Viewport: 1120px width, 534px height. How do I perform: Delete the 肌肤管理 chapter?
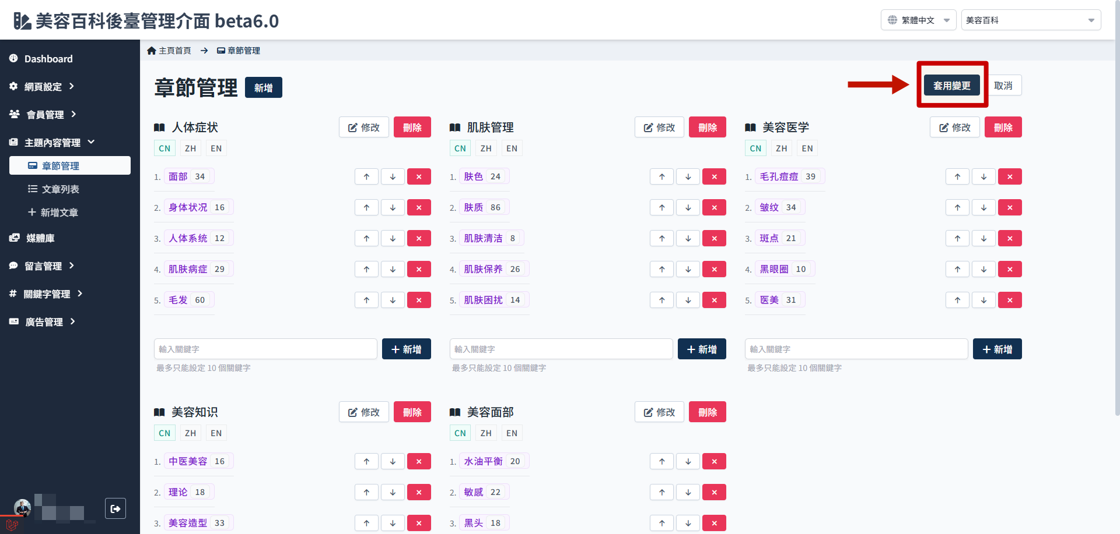(708, 127)
